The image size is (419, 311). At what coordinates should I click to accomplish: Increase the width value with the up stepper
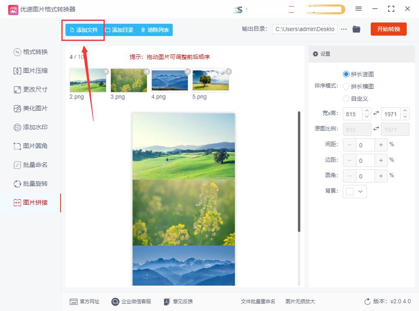(x=367, y=111)
